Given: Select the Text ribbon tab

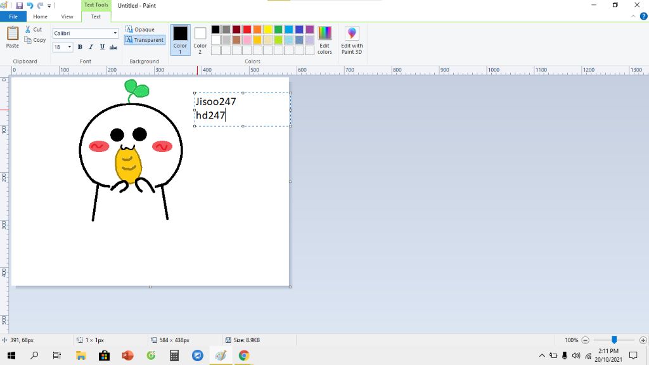Looking at the screenshot, I should tap(96, 16).
